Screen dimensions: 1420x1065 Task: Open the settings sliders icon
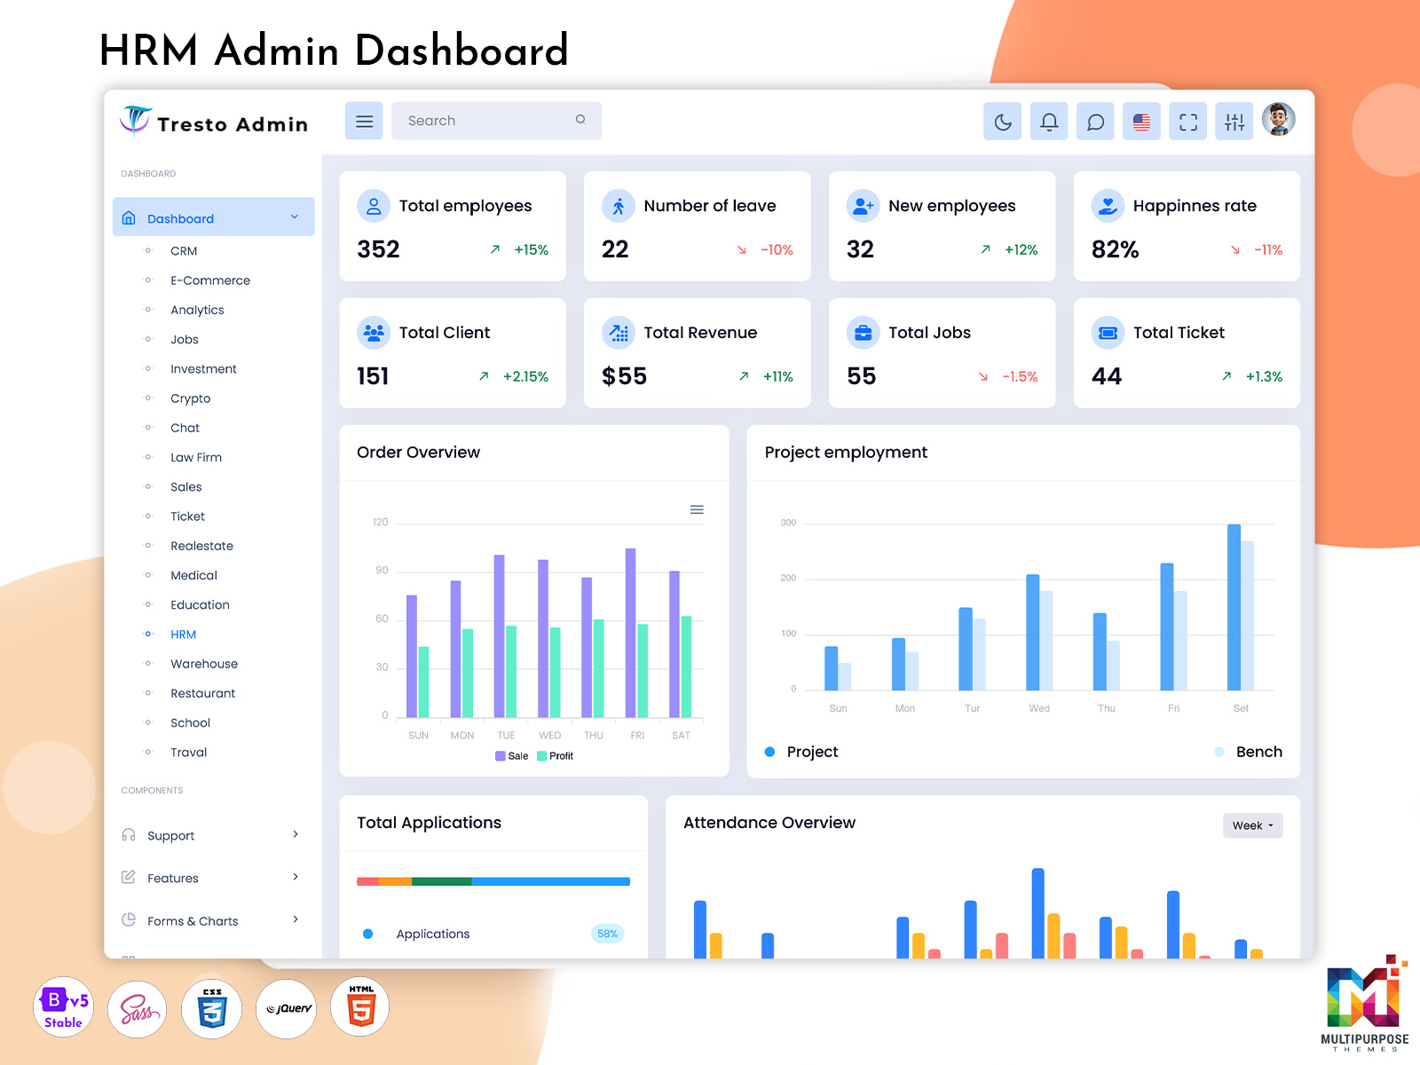pos(1235,122)
